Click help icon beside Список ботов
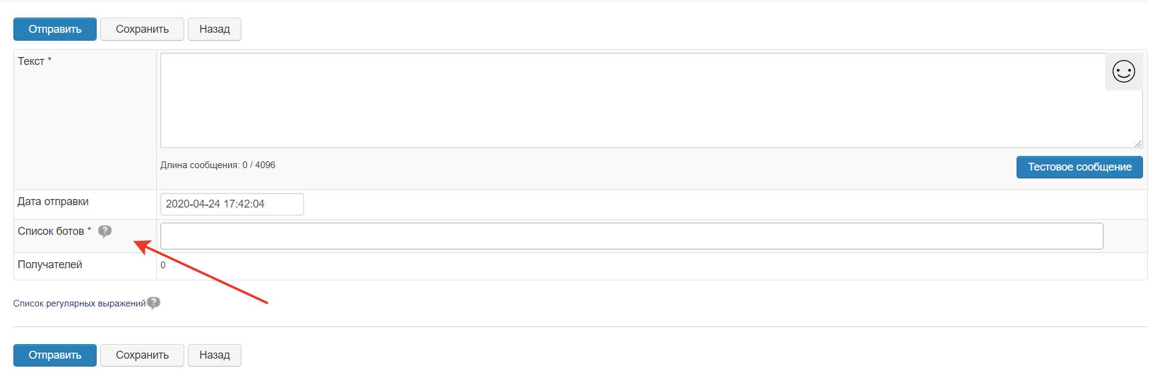The height and width of the screenshot is (372, 1157). (x=105, y=231)
